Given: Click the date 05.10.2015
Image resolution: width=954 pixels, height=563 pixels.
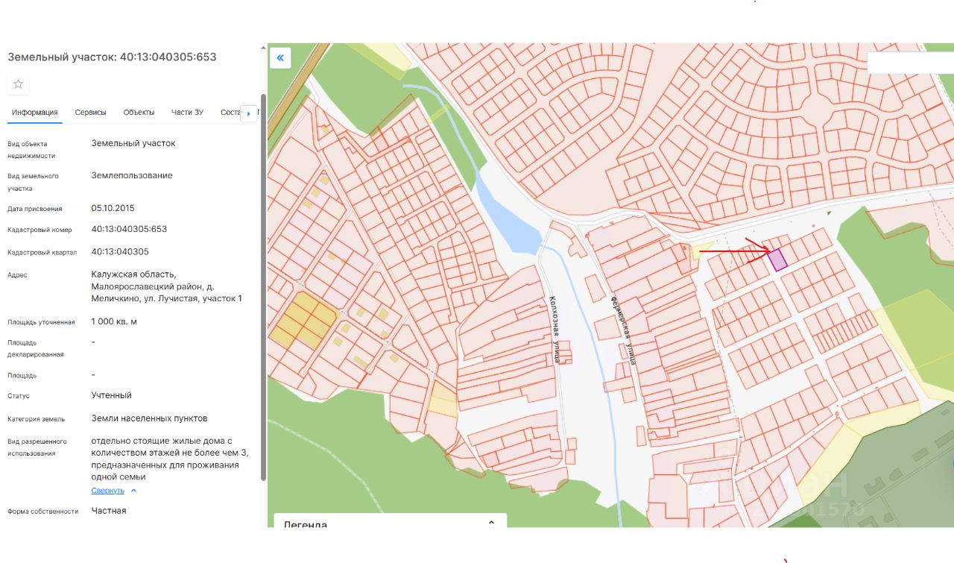Looking at the screenshot, I should [x=113, y=208].
